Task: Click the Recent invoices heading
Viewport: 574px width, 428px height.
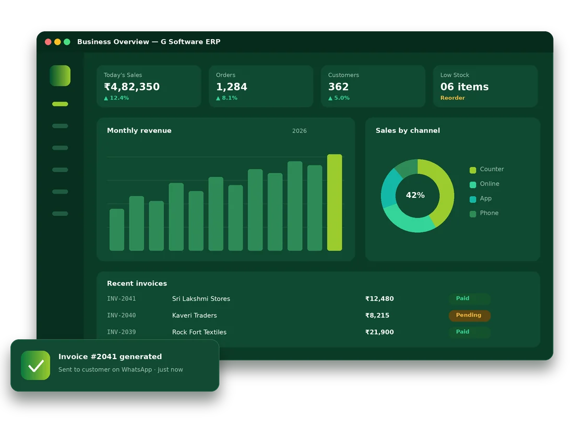Action: coord(137,283)
